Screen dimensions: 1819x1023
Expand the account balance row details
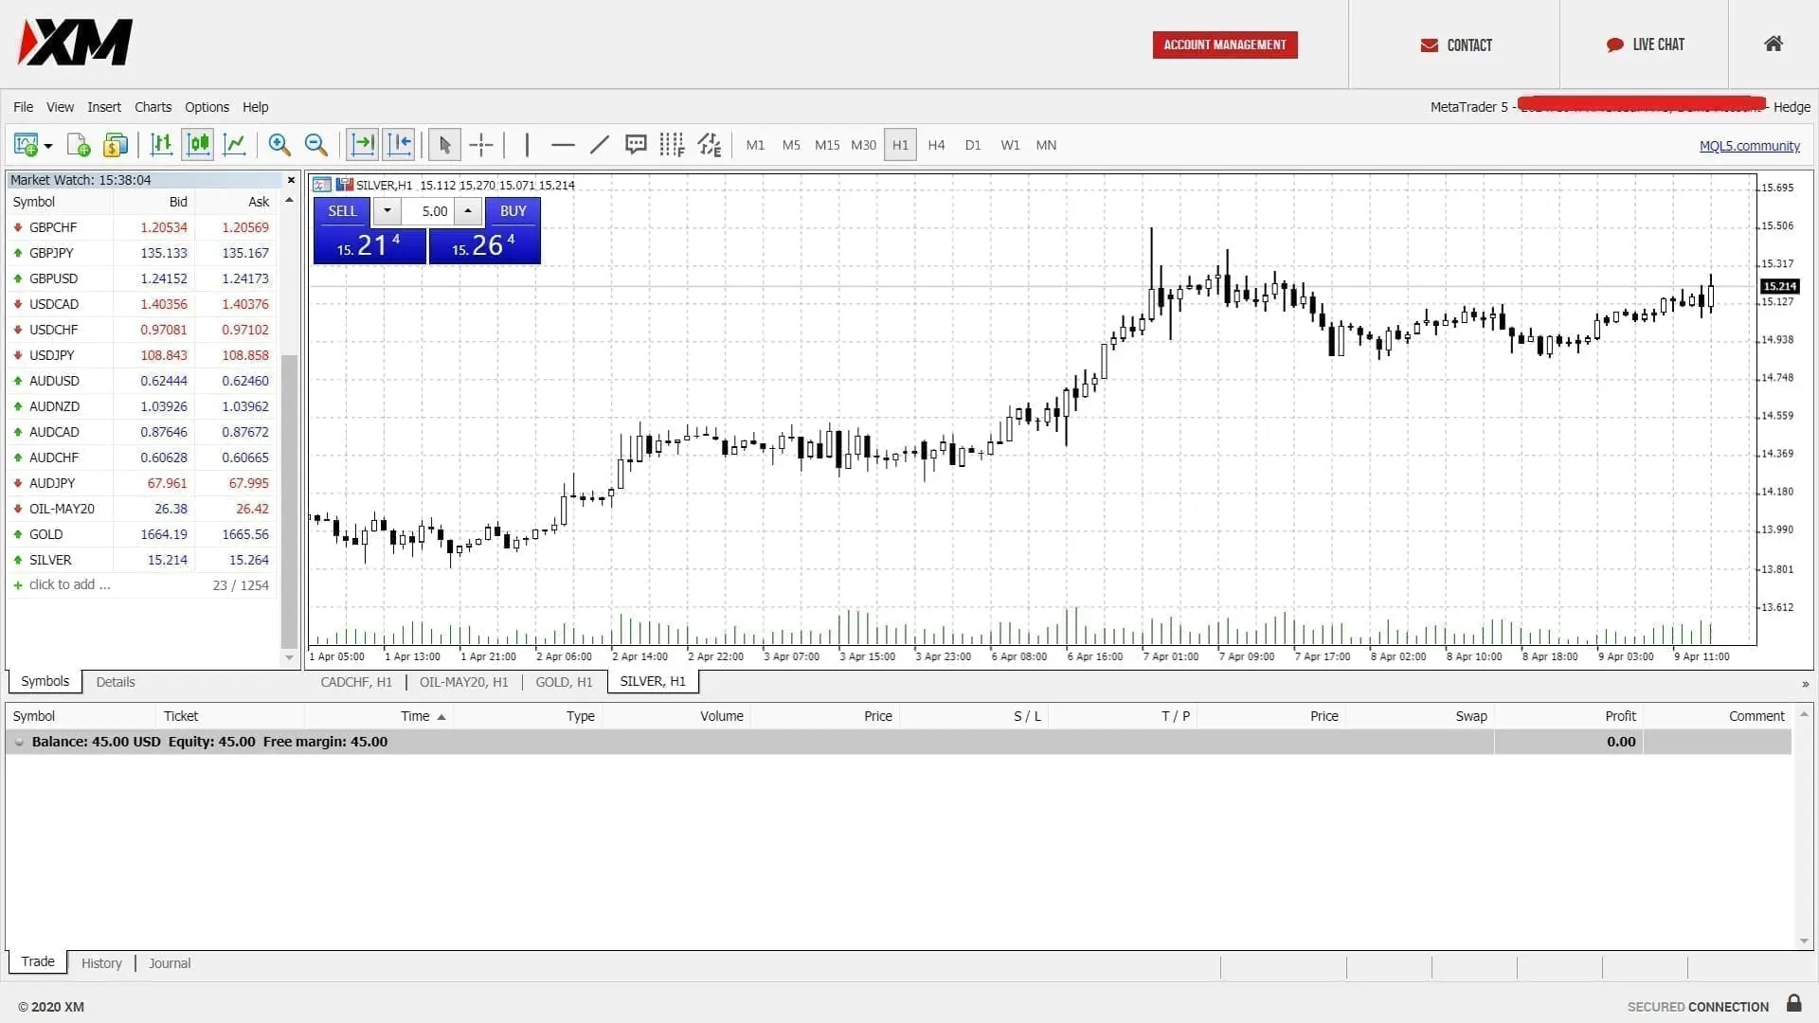pyautogui.click(x=19, y=742)
